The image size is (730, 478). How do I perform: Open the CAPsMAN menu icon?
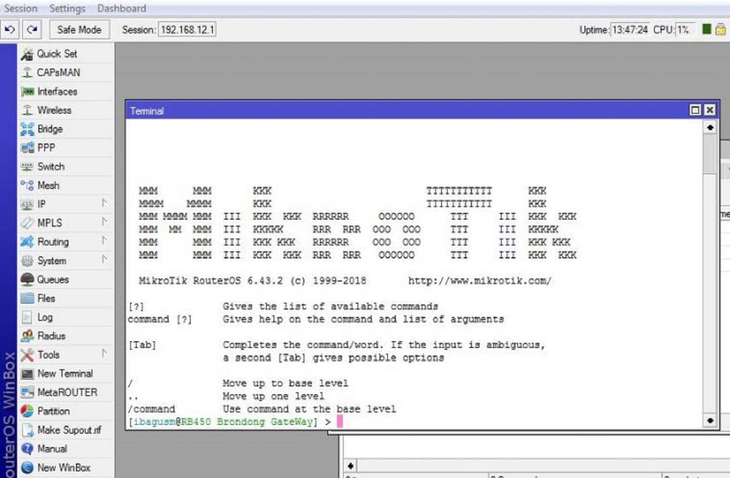point(27,73)
